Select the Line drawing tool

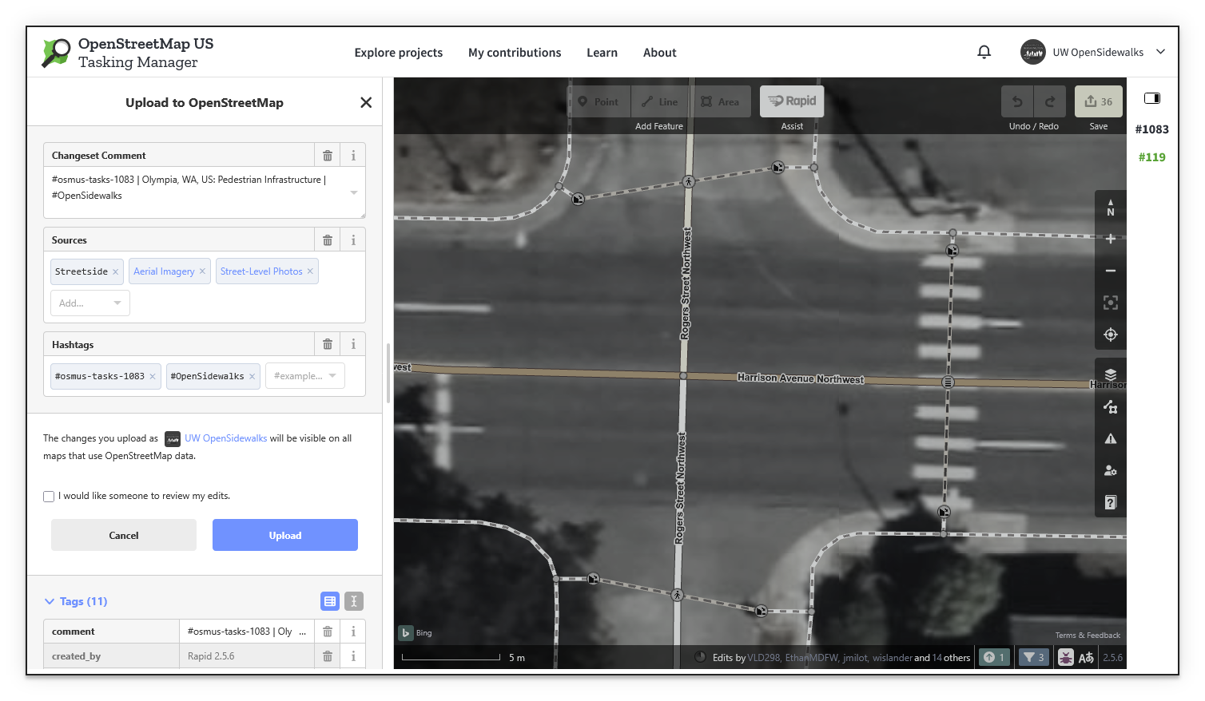point(659,101)
